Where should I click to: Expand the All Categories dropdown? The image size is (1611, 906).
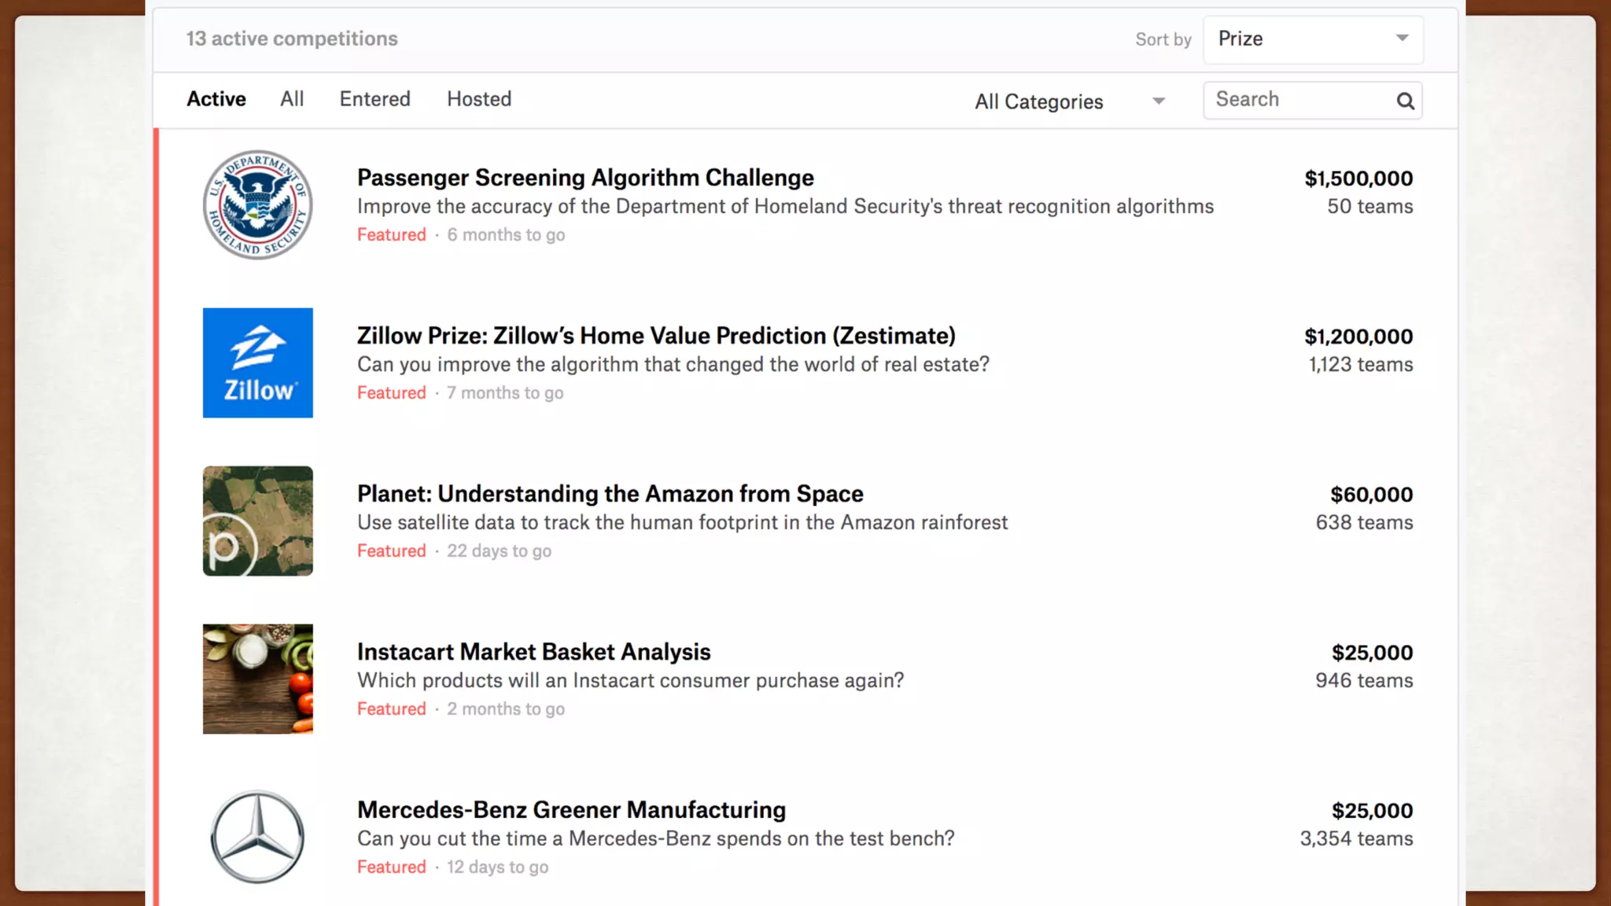point(1069,101)
